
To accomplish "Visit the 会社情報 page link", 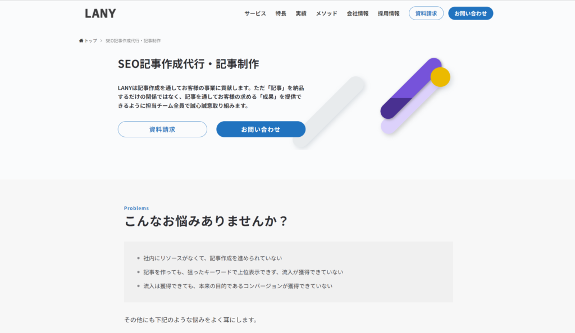I will click(359, 13).
